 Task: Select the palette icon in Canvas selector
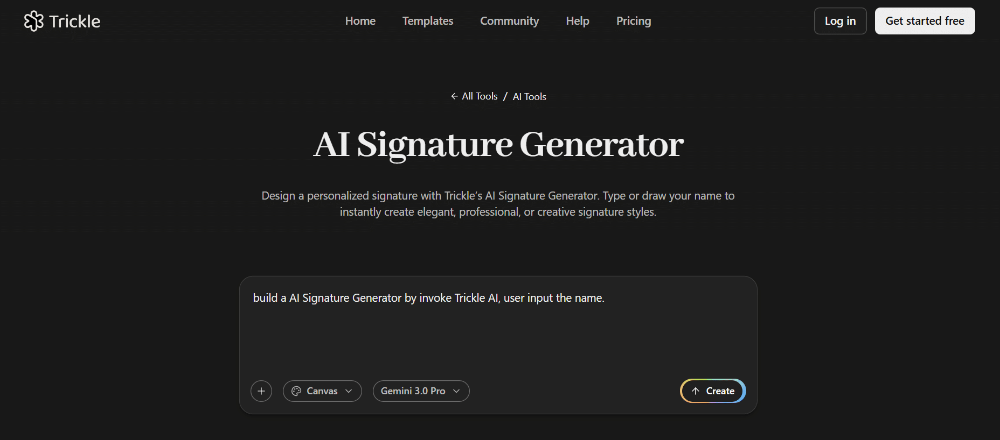[x=297, y=391]
